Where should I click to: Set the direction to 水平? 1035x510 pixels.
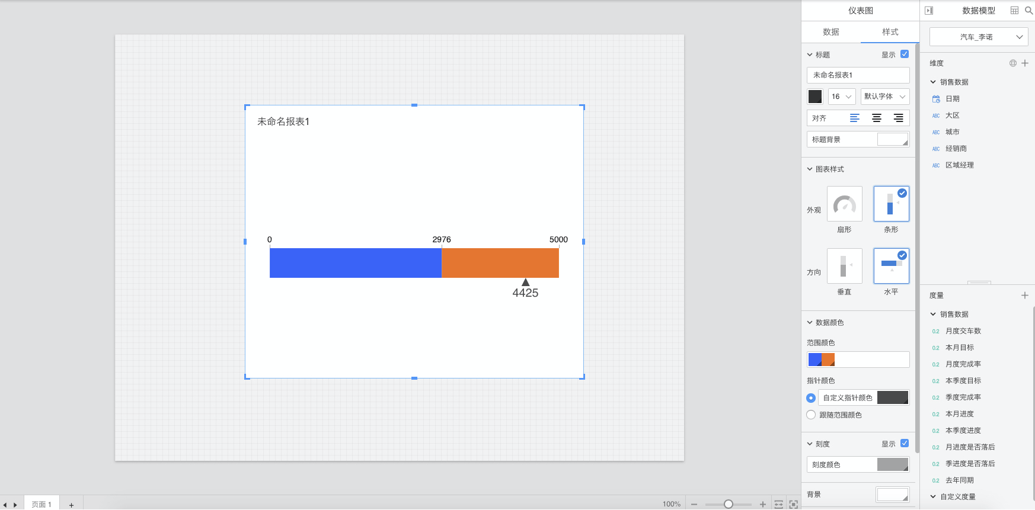(892, 266)
